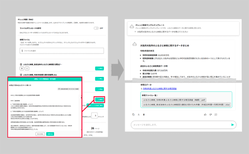Click the thumbs-up icon on the answer
249x154 pixels.
pos(205,114)
